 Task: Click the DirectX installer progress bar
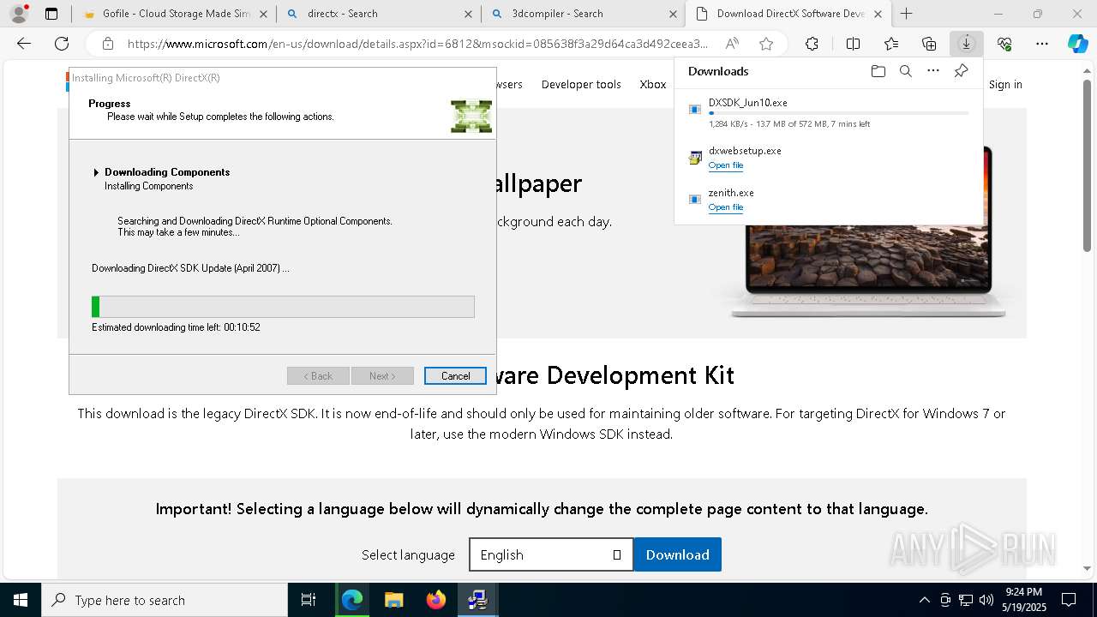(283, 307)
